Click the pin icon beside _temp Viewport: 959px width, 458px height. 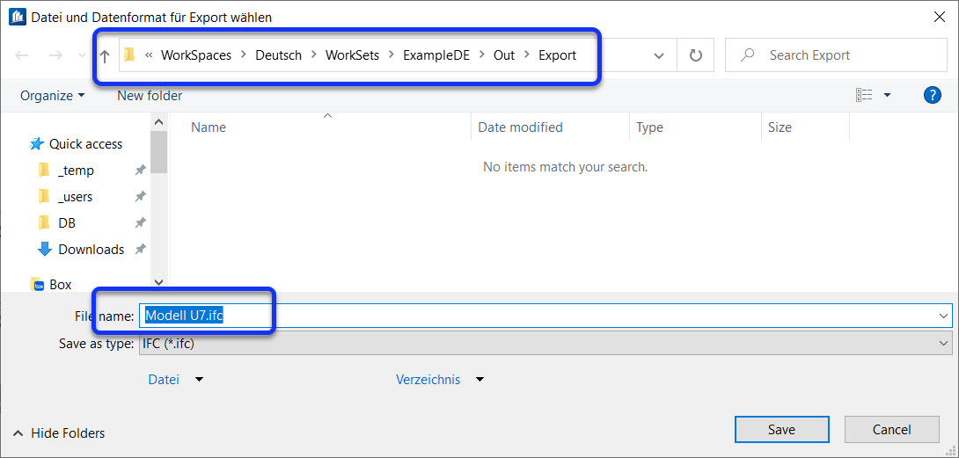click(x=140, y=171)
